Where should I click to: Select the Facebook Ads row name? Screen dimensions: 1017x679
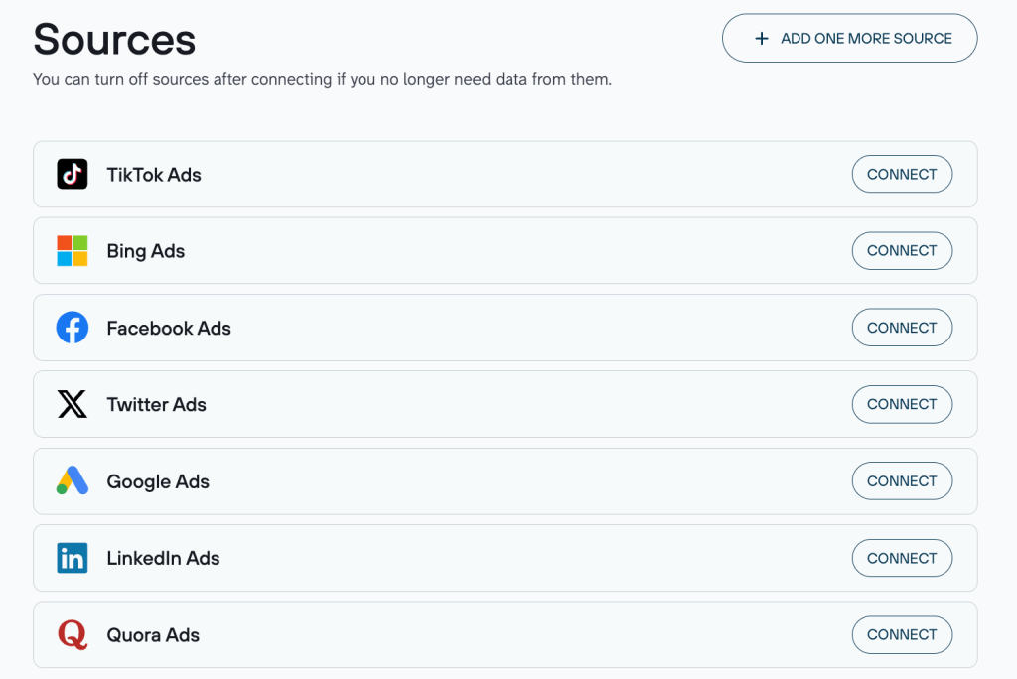(169, 328)
